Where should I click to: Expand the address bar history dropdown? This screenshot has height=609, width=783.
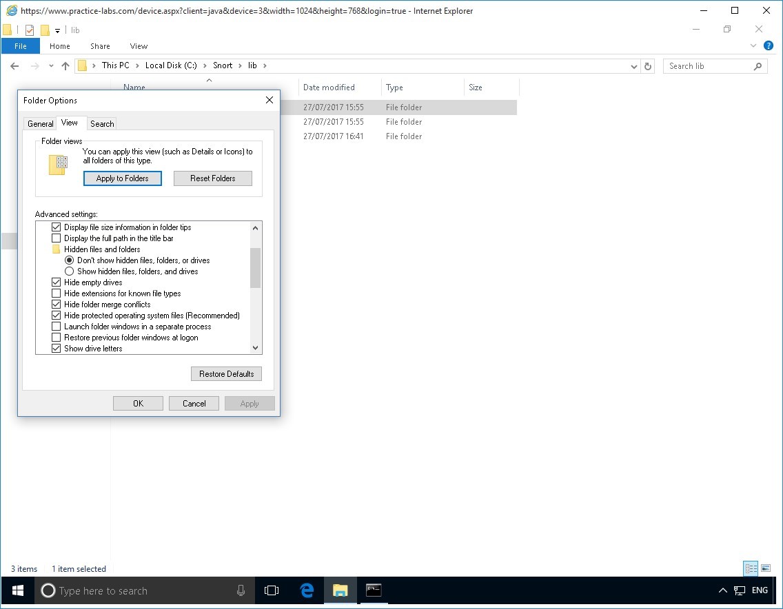(634, 66)
